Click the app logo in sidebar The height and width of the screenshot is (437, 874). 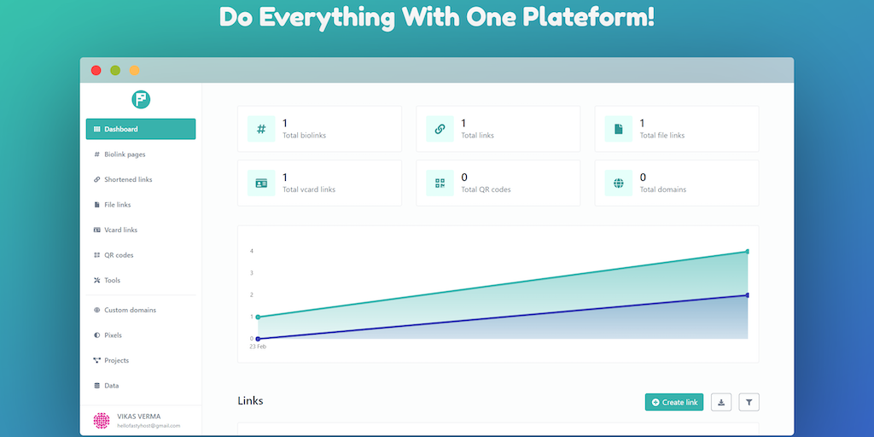141,100
